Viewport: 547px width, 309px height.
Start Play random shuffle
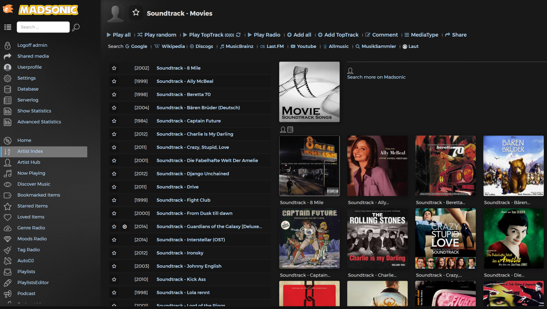[157, 35]
